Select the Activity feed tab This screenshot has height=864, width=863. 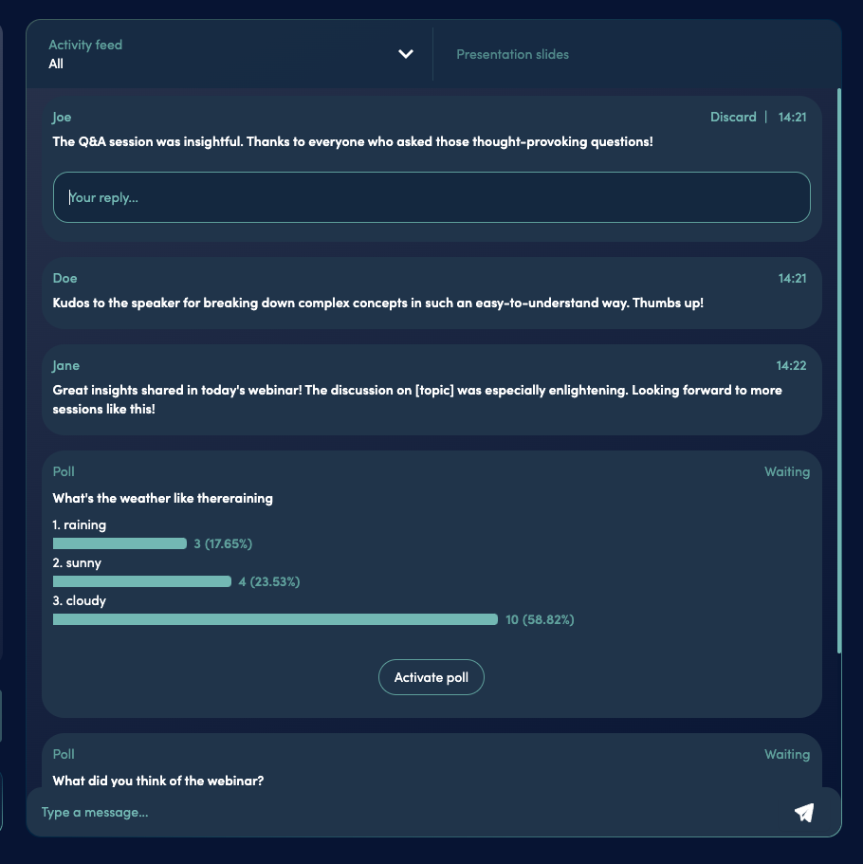[85, 45]
